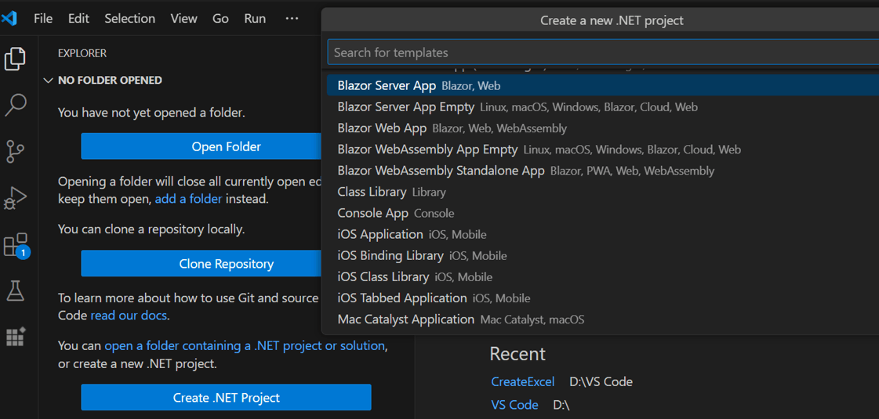The height and width of the screenshot is (419, 879).
Task: Open the View menu
Action: (x=183, y=19)
